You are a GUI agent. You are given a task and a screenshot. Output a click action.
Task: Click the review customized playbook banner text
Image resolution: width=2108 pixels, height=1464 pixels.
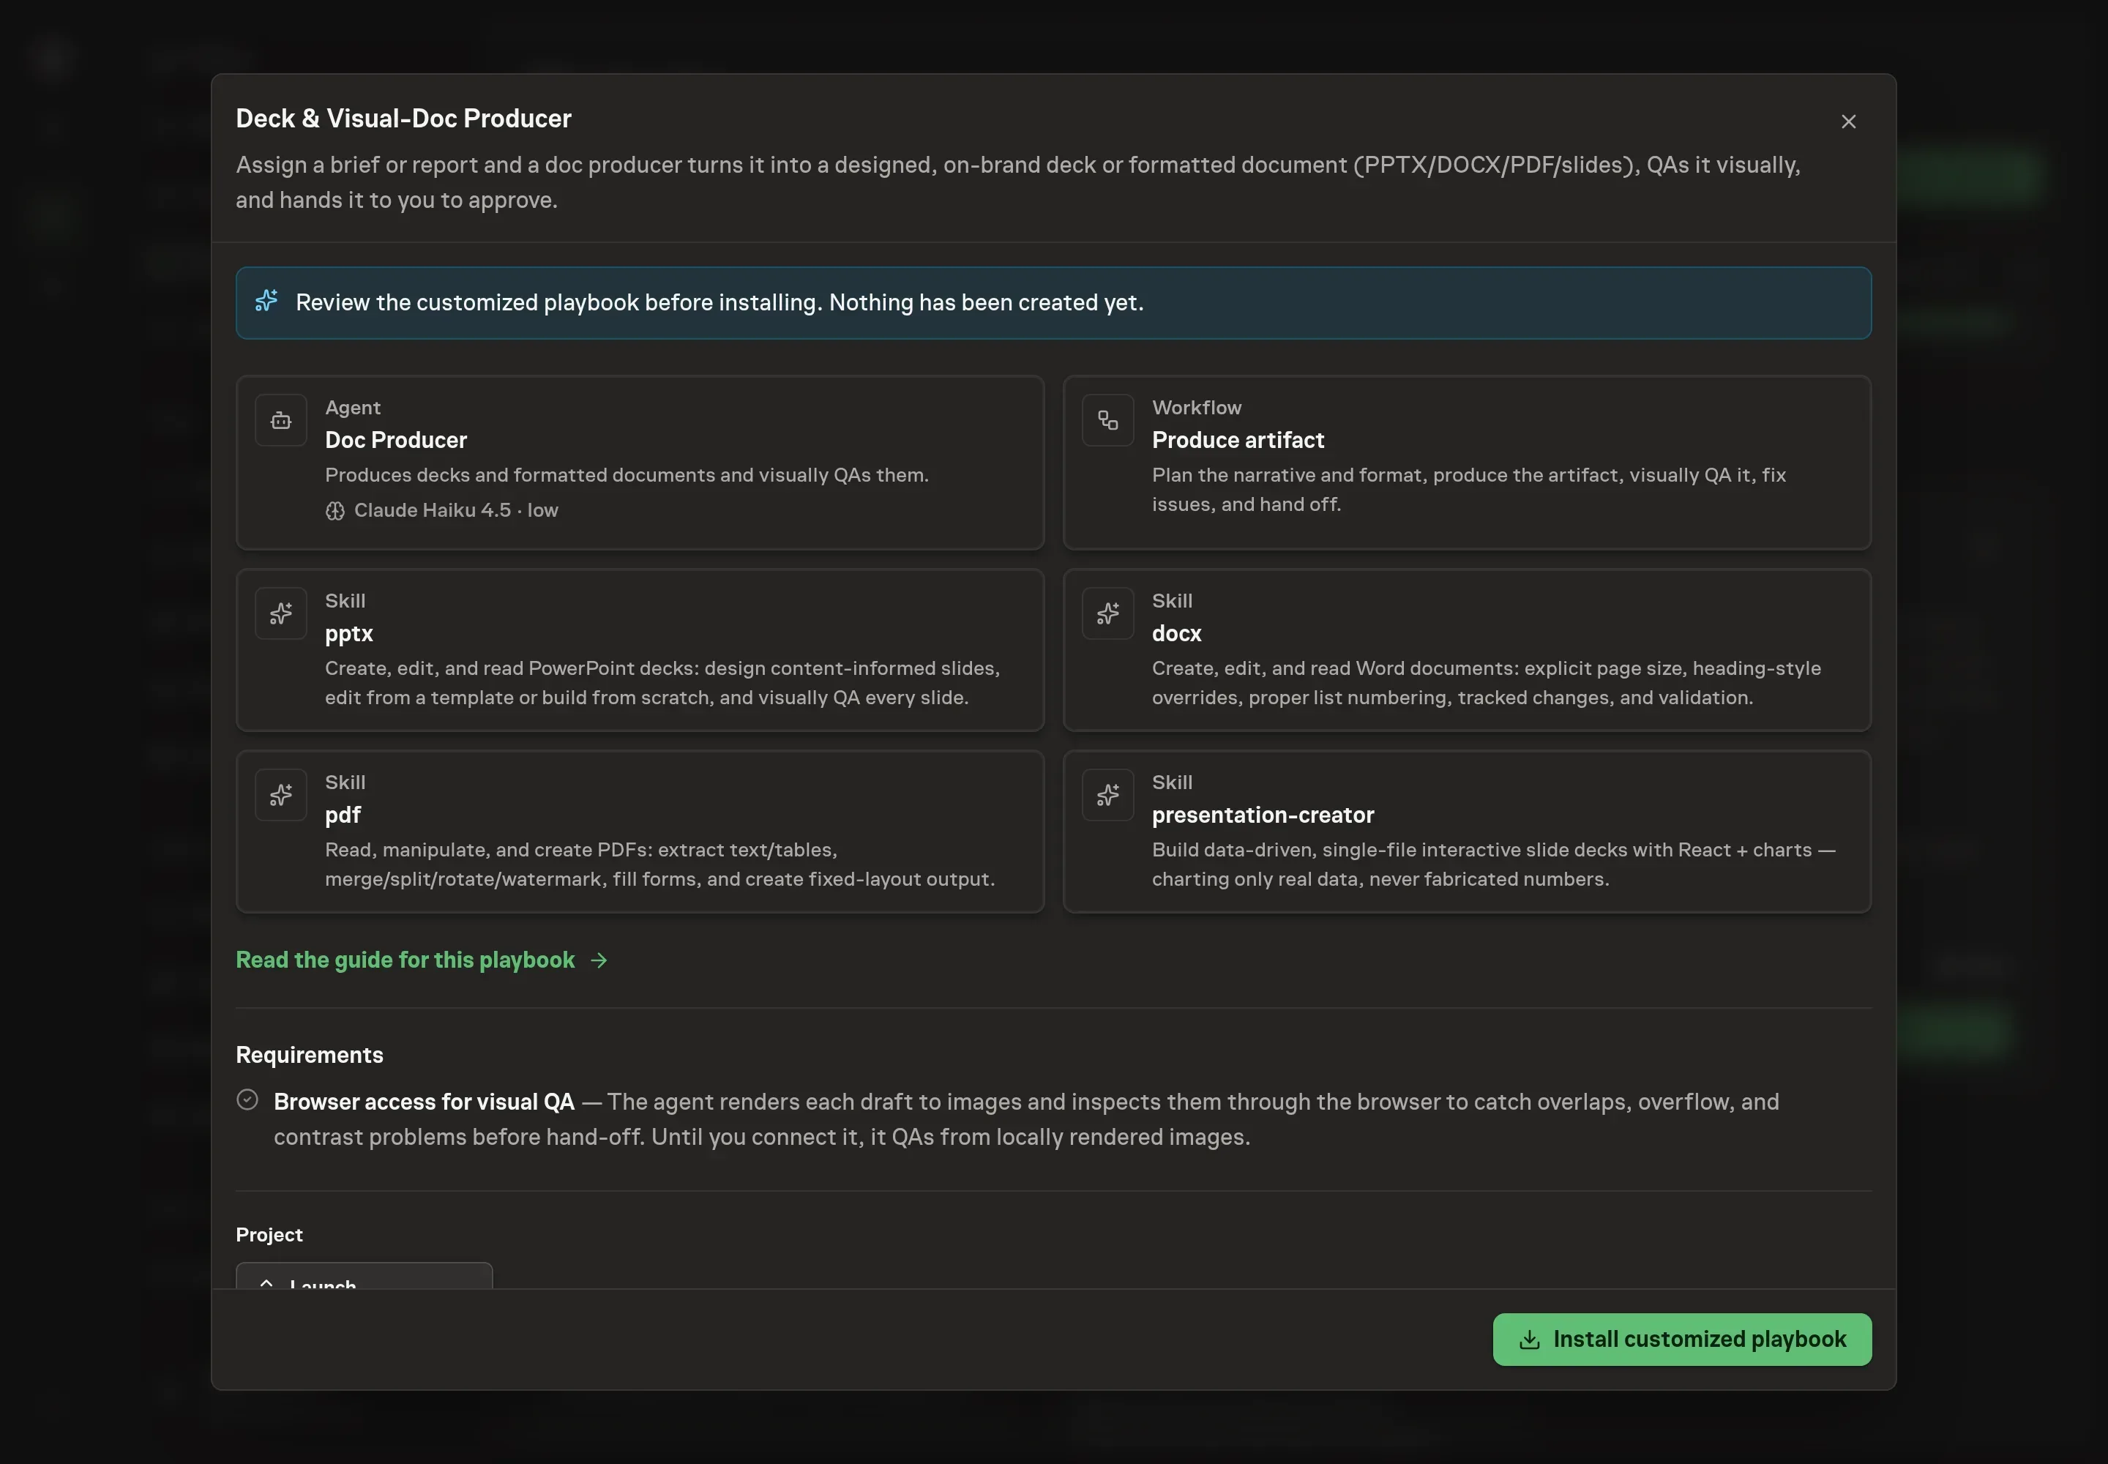pos(720,303)
